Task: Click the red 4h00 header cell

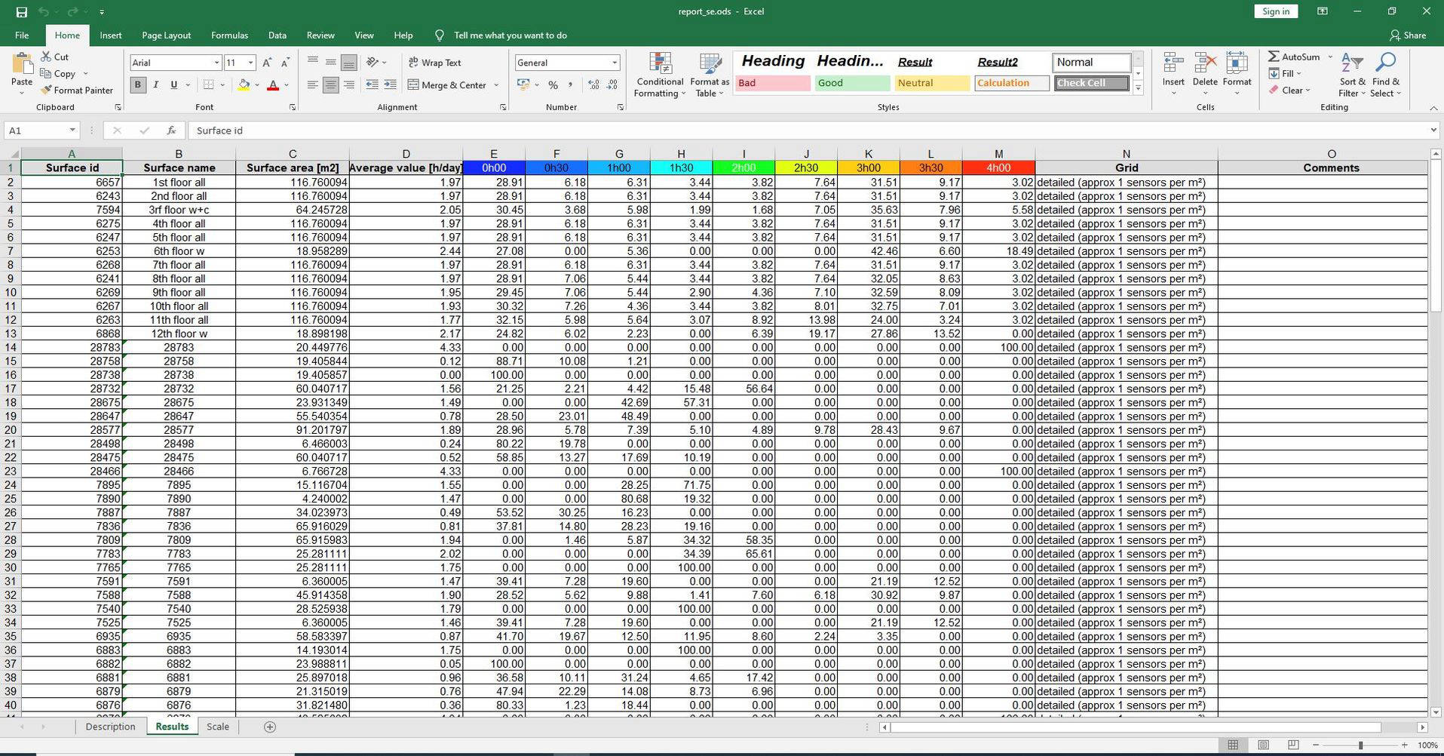Action: (998, 167)
